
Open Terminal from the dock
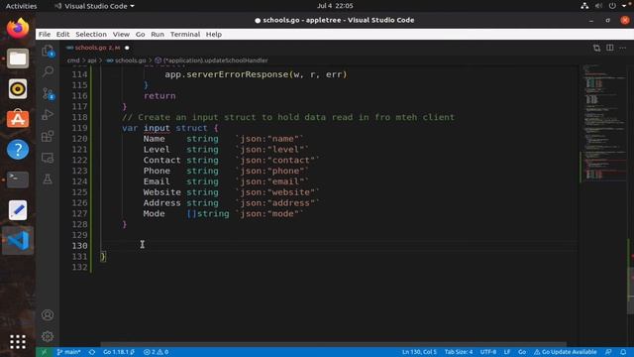[x=18, y=179]
